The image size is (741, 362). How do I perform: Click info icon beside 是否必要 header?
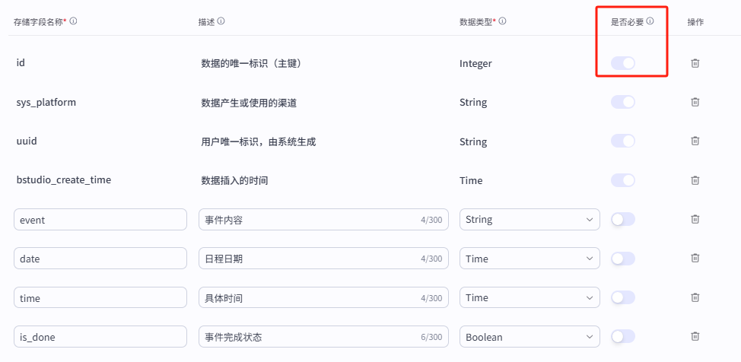(650, 21)
